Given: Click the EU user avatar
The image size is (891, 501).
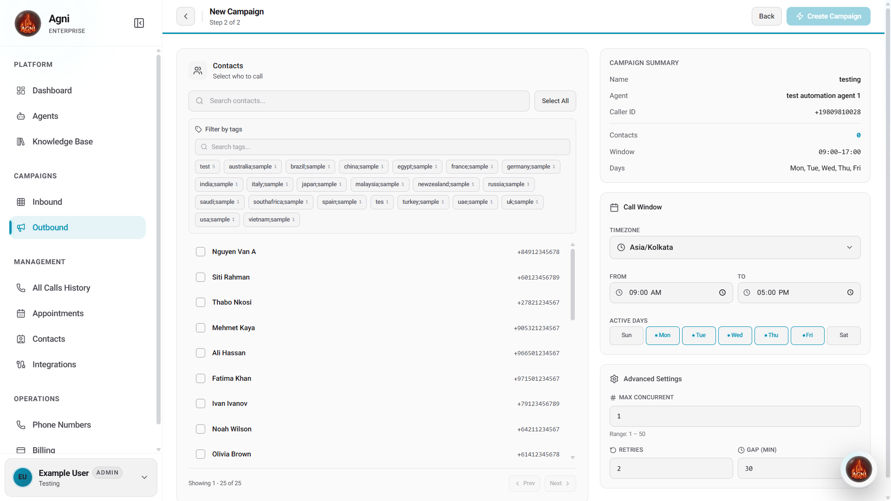Looking at the screenshot, I should (x=23, y=477).
